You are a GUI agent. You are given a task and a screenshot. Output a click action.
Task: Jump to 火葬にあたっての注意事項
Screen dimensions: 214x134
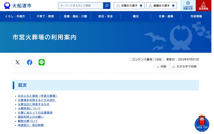click(35, 113)
